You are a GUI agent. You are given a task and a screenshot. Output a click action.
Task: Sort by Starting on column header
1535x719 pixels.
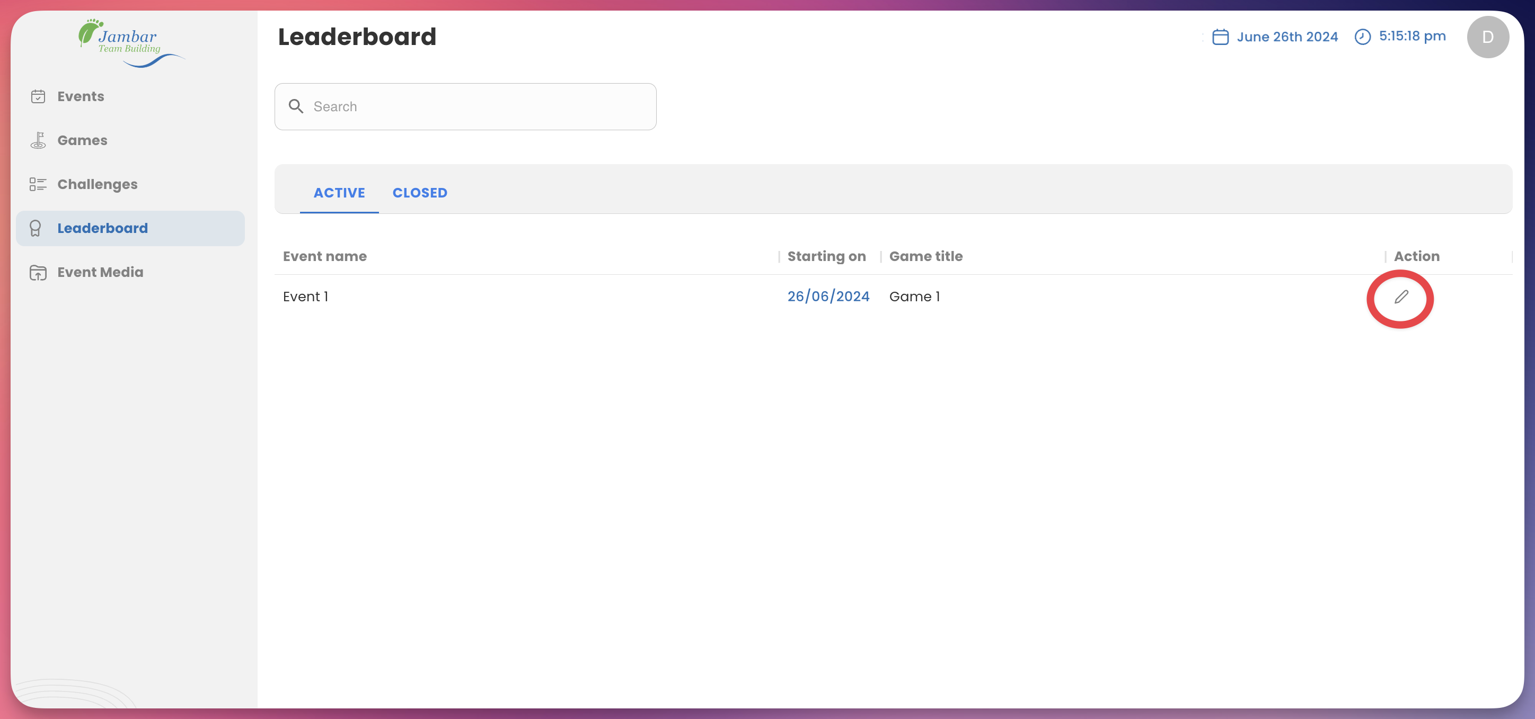pos(826,257)
